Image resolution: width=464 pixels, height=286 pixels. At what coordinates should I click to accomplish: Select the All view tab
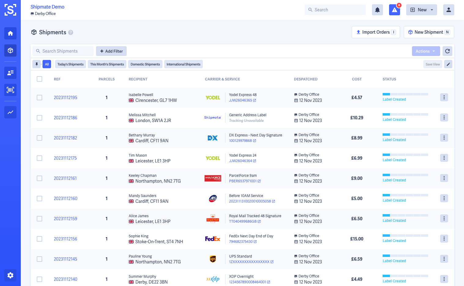[x=47, y=64]
